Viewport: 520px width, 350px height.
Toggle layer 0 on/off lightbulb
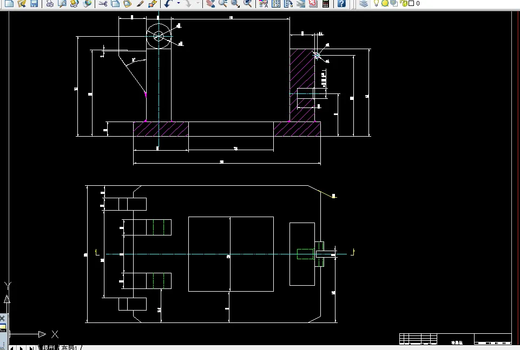point(376,3)
